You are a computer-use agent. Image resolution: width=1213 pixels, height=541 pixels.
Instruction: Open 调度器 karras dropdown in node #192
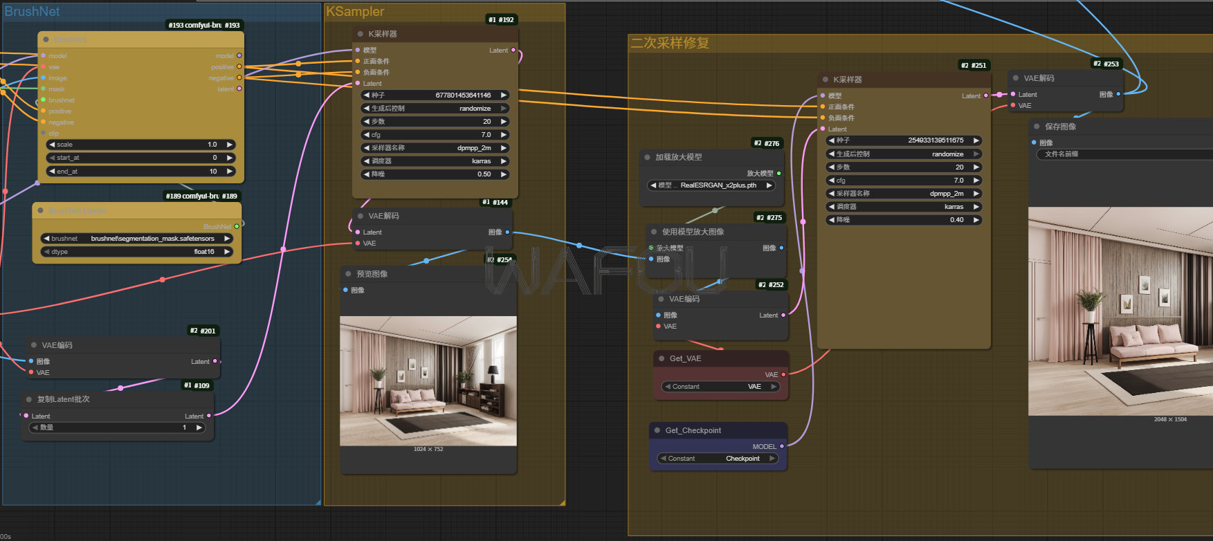tap(435, 161)
